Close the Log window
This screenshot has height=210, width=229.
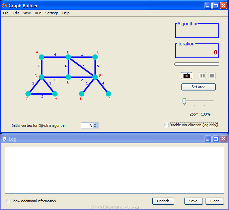tap(223, 139)
